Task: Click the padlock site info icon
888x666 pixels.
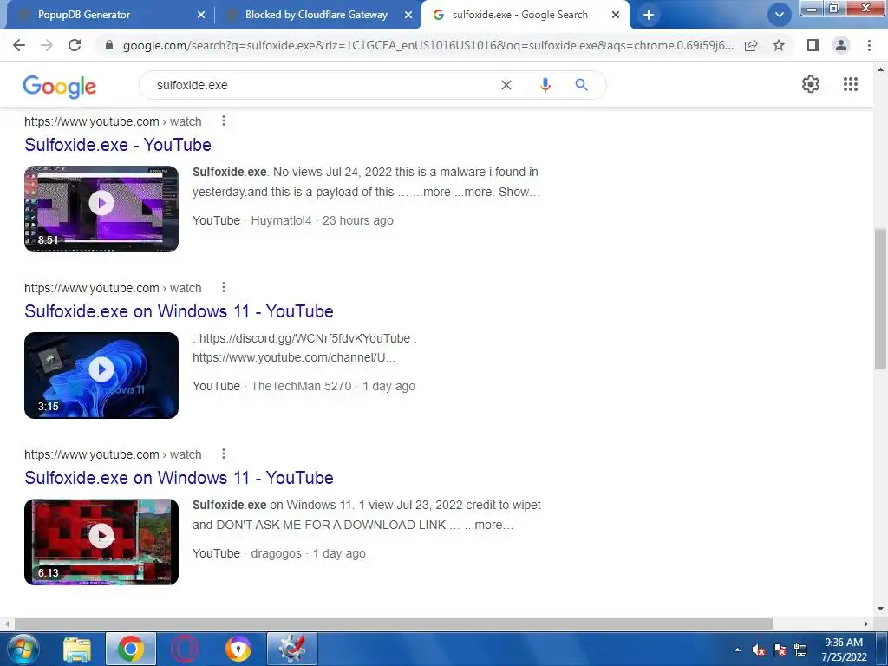Action: click(109, 45)
